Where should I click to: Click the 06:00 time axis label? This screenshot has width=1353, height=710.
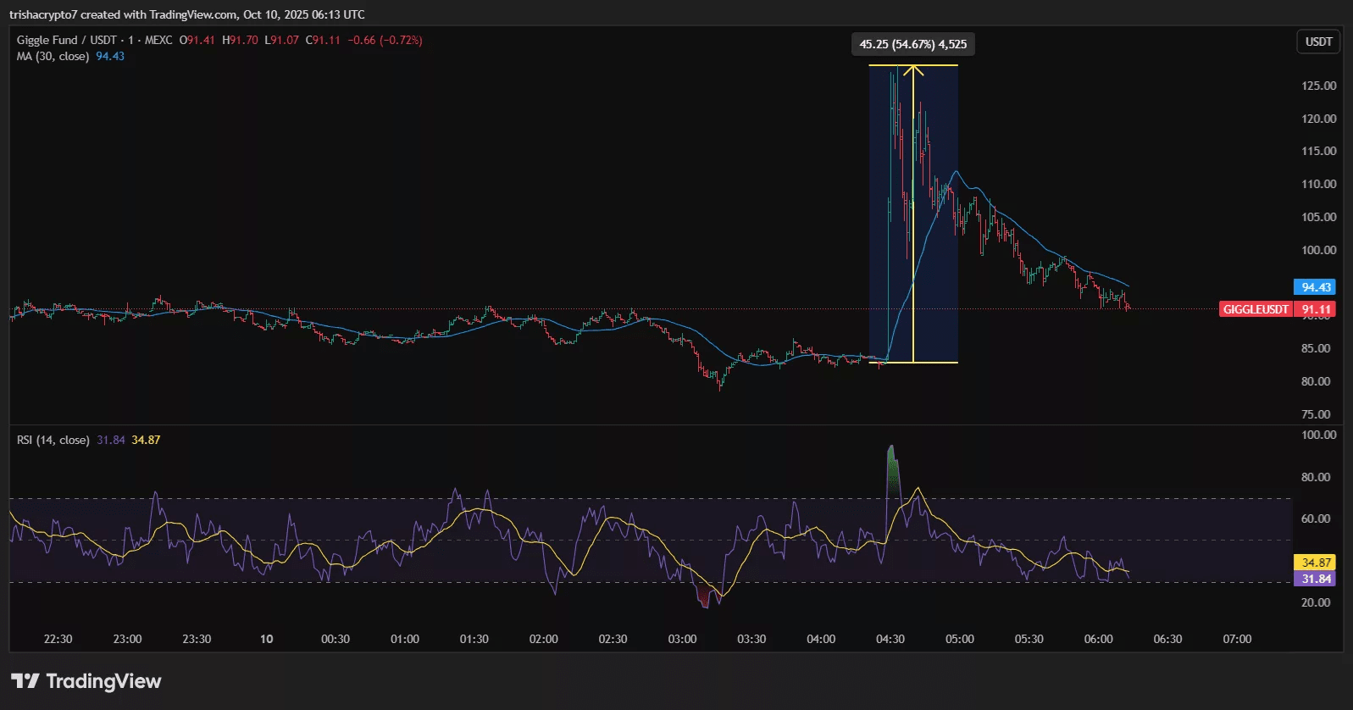point(1098,639)
